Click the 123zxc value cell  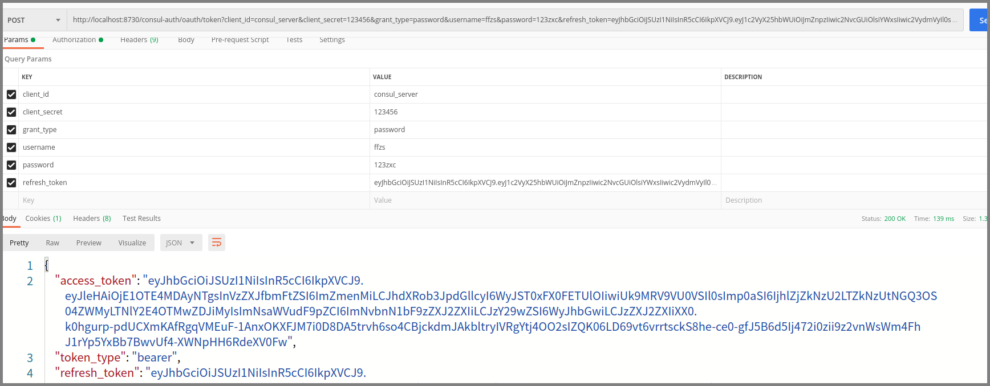[545, 165]
